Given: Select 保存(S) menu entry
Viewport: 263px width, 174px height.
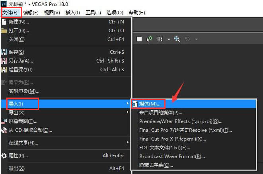Looking at the screenshot, I should coord(66,52).
